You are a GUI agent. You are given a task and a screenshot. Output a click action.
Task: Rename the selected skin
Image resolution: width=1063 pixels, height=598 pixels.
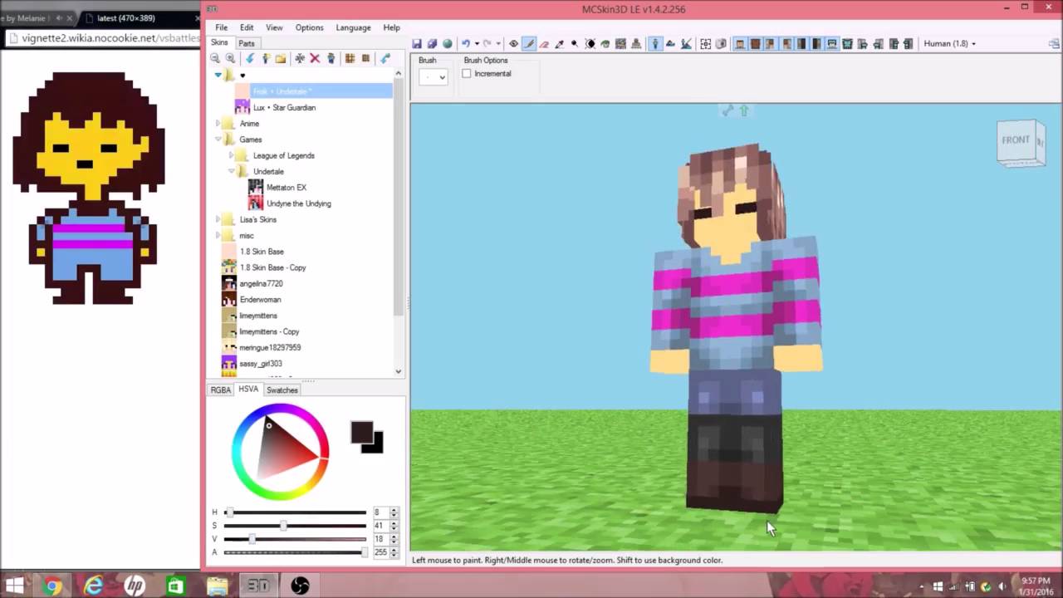point(300,58)
